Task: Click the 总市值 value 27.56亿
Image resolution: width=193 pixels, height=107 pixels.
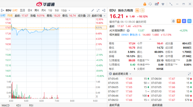Action: [187, 56]
